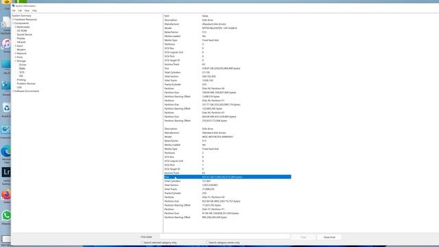Screen dimensions: 439x247
Task: Select IDE under Storage
Action: pos(21,76)
